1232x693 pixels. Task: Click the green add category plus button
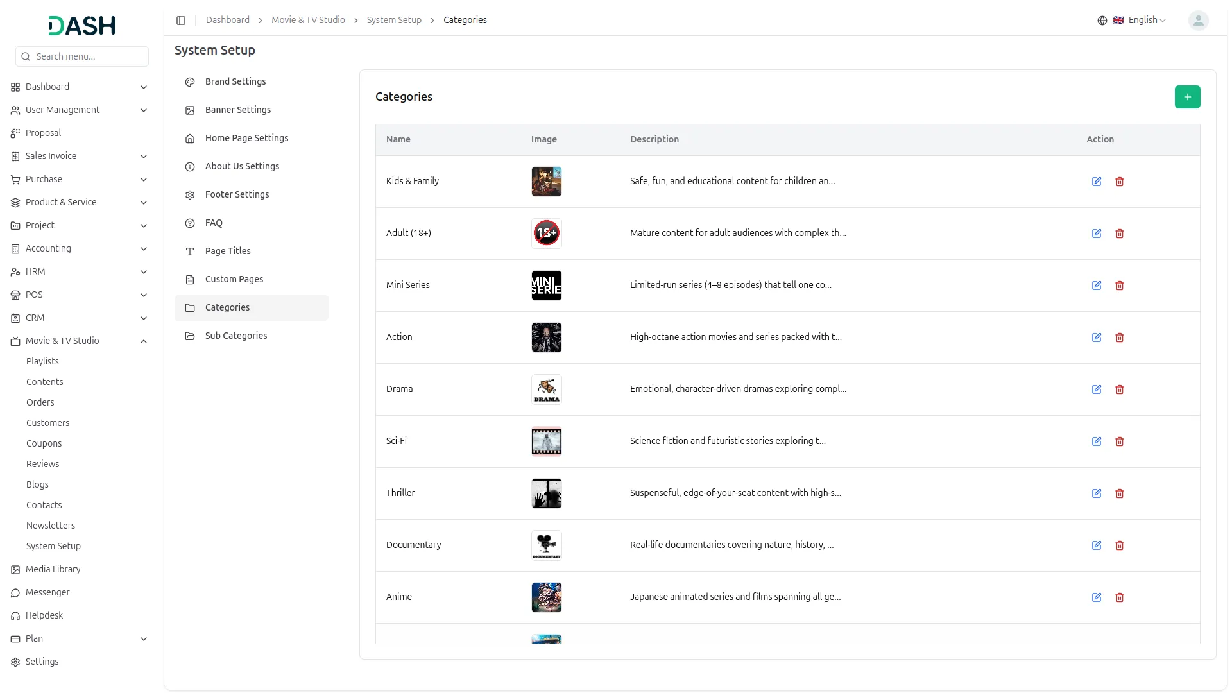pos(1187,97)
